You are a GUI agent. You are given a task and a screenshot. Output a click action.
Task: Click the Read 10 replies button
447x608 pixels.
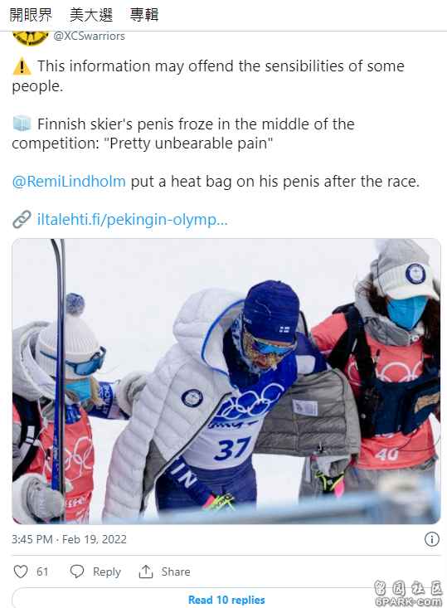pyautogui.click(x=226, y=600)
